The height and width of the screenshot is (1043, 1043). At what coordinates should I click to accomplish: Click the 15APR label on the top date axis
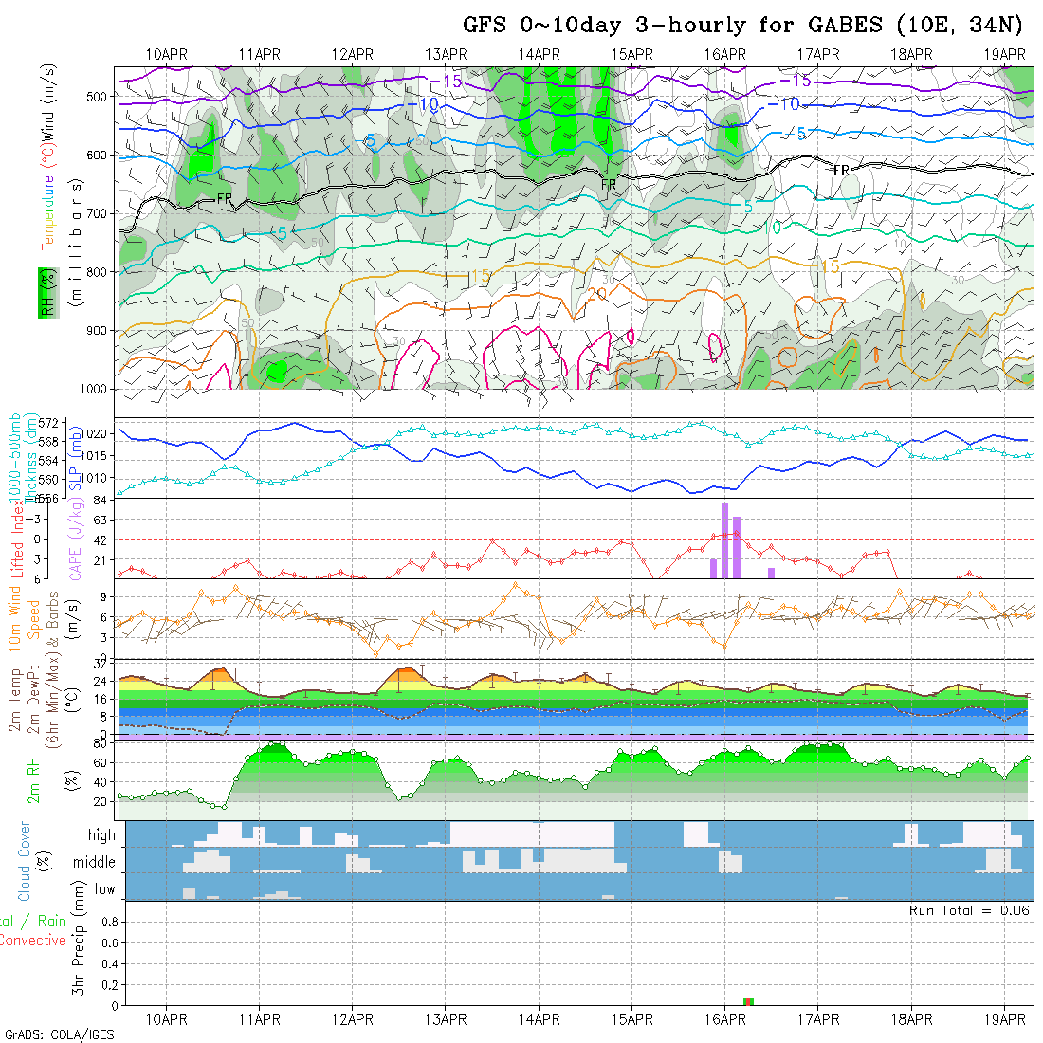pos(631,55)
